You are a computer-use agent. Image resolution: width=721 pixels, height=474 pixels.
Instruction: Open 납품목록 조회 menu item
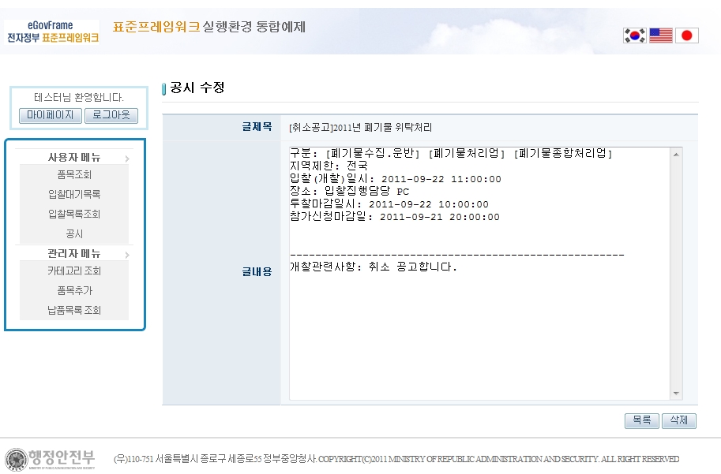74,311
